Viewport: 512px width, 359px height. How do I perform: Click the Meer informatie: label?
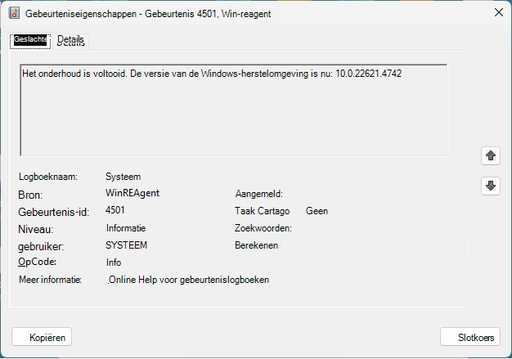pos(50,280)
